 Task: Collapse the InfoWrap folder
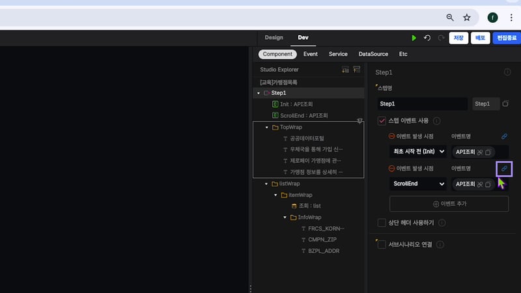[x=285, y=217]
